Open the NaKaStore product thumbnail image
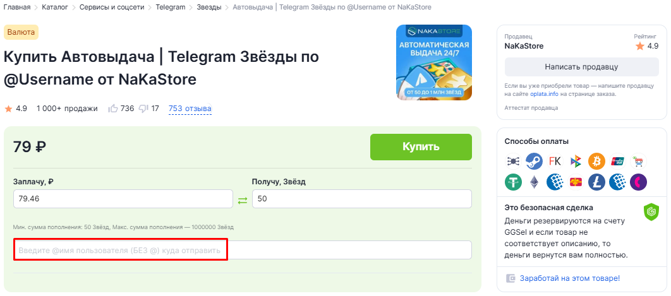The width and height of the screenshot is (671, 296). 434,62
